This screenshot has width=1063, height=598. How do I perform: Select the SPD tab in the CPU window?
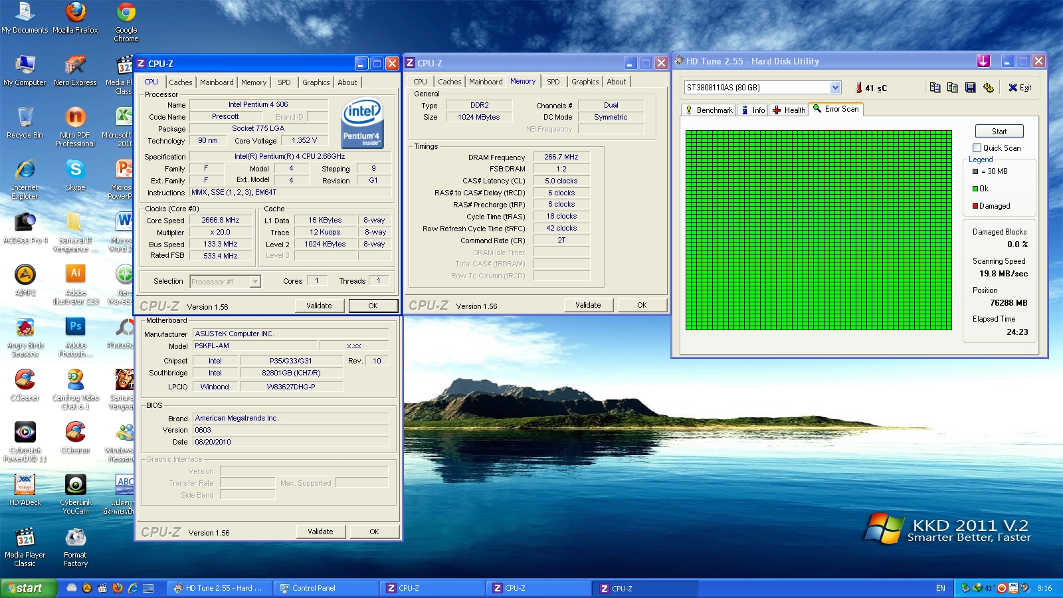(x=284, y=82)
